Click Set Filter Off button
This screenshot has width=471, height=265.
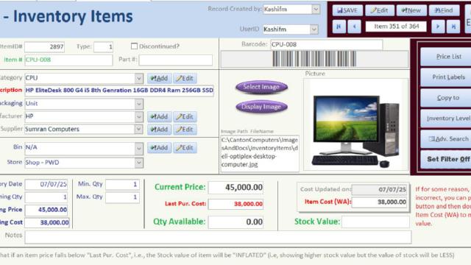pyautogui.click(x=448, y=159)
